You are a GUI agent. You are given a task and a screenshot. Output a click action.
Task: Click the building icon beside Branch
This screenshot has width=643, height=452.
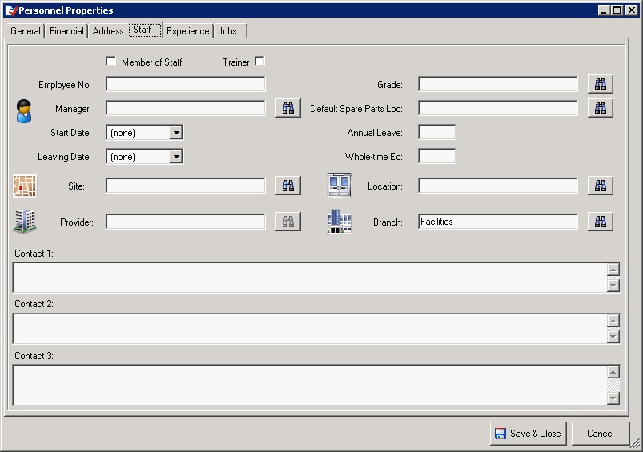coord(340,222)
